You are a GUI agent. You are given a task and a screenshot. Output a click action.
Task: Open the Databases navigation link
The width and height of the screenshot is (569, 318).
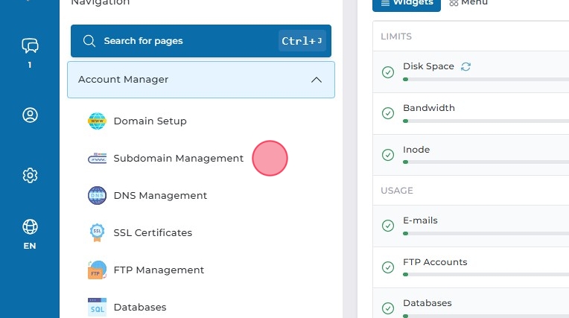point(139,307)
